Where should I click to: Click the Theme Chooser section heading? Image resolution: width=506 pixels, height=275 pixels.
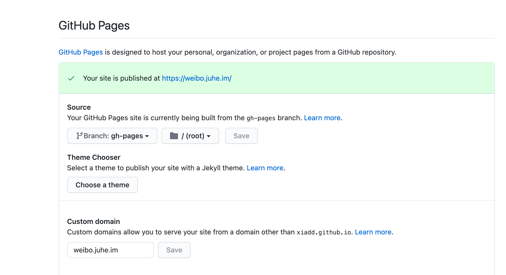click(94, 157)
